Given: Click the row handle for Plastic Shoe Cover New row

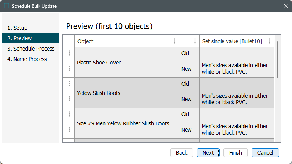Looking at the screenshot, I should click(x=69, y=68).
